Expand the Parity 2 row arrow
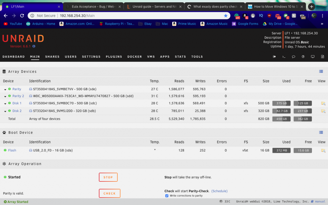The height and width of the screenshot is (205, 328). pos(5,96)
